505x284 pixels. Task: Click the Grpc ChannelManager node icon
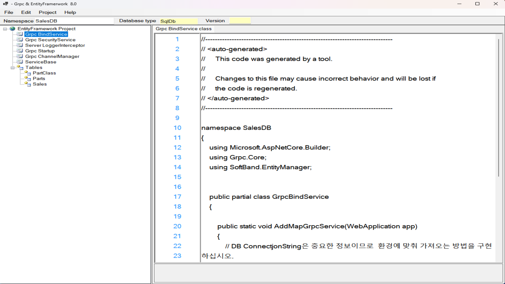click(x=20, y=56)
